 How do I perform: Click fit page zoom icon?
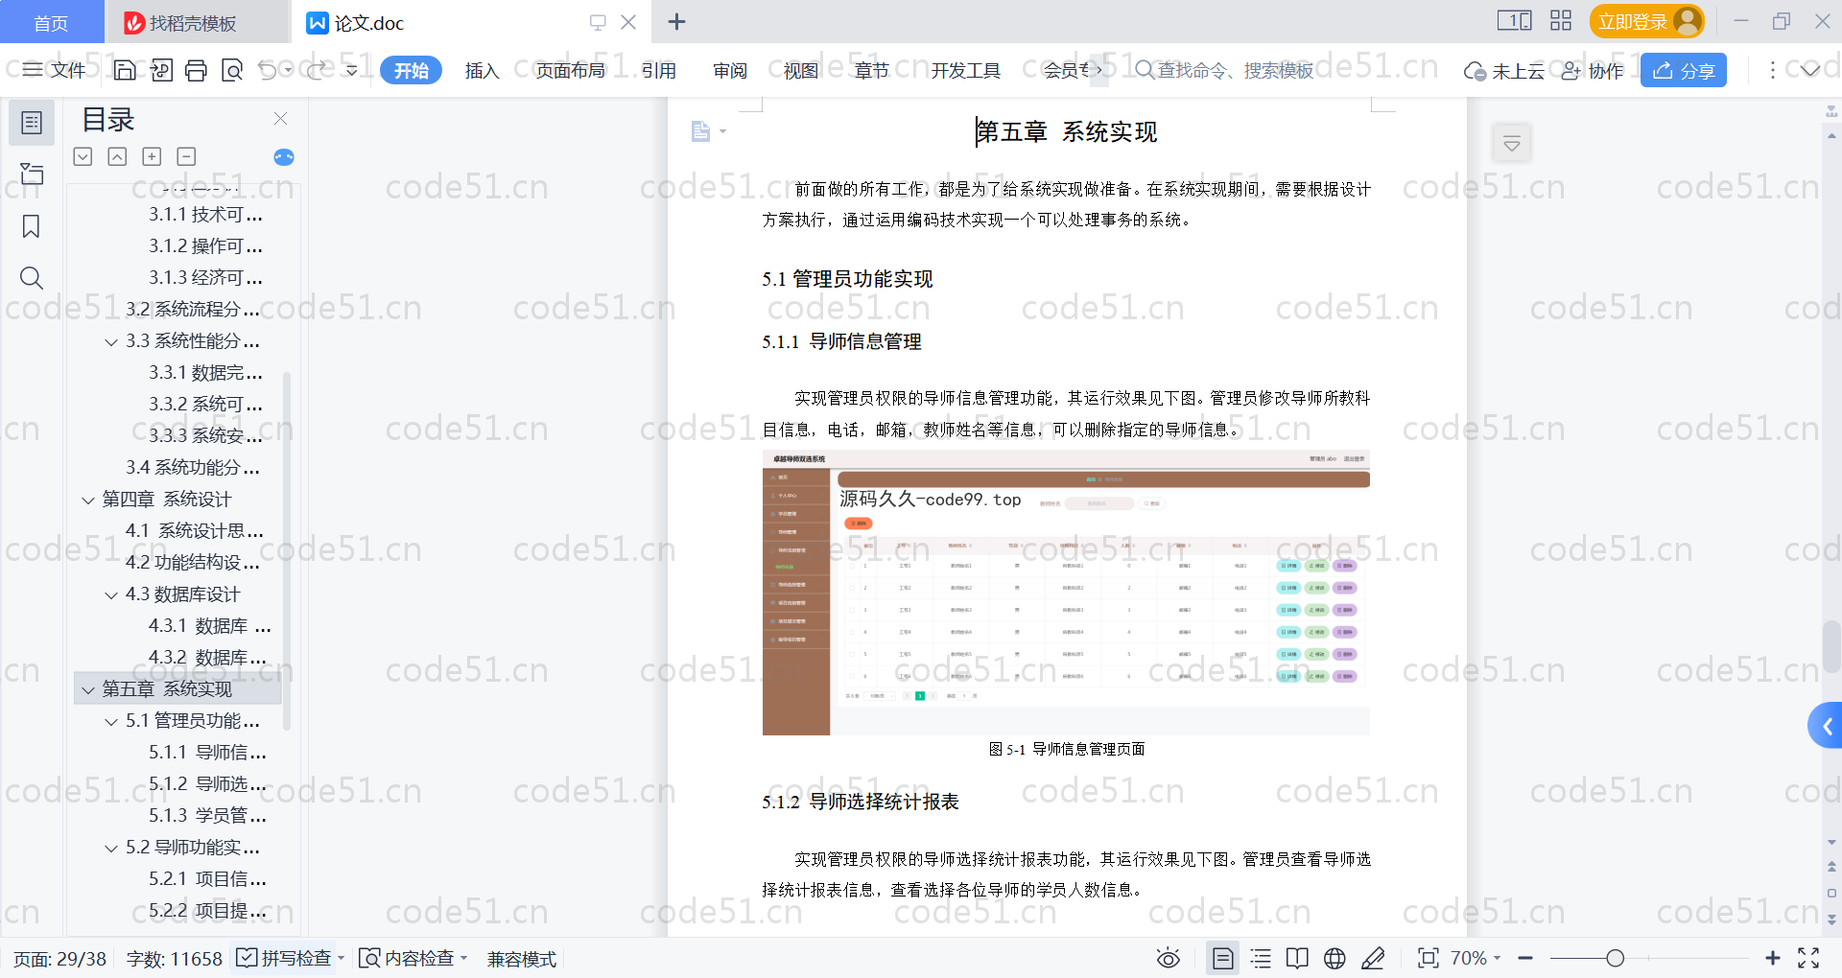pyautogui.click(x=1429, y=958)
